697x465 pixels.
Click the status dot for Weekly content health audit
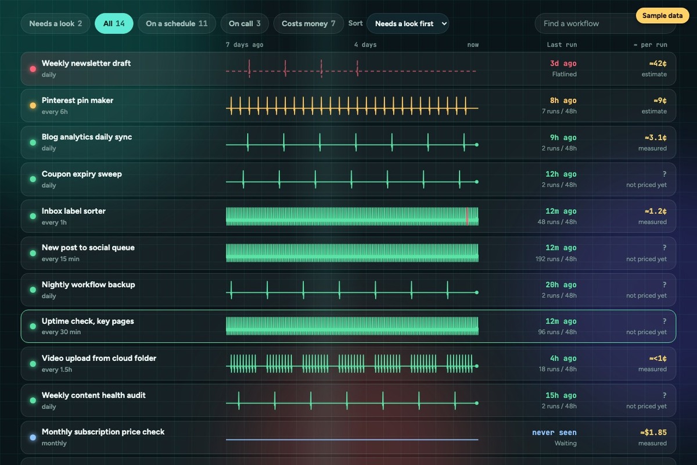pos(33,400)
